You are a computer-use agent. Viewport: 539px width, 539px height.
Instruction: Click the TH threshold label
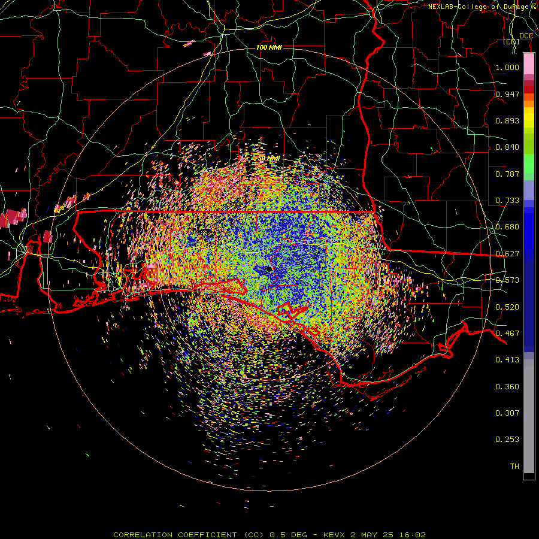[514, 467]
